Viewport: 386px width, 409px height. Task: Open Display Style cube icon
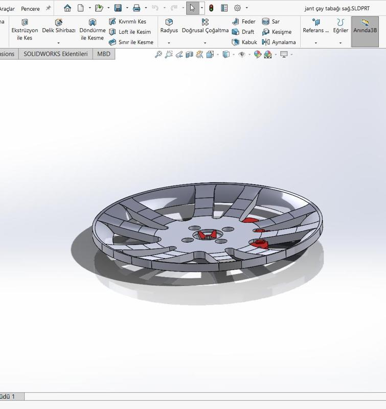point(226,54)
